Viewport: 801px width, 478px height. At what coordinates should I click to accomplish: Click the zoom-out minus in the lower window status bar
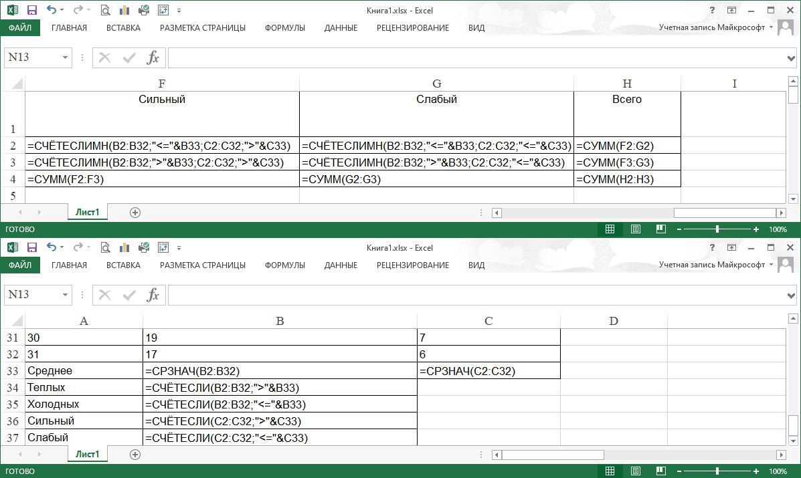pyautogui.click(x=679, y=471)
